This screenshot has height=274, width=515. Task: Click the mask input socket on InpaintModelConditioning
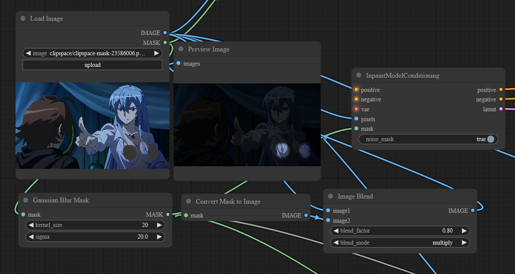(356, 129)
